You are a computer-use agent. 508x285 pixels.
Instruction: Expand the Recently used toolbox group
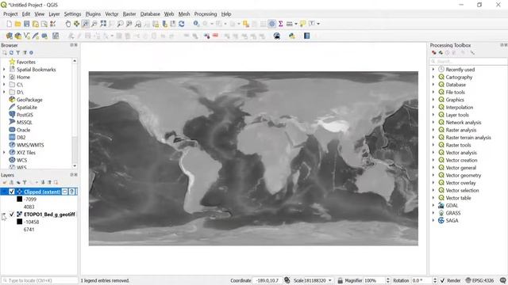433,70
